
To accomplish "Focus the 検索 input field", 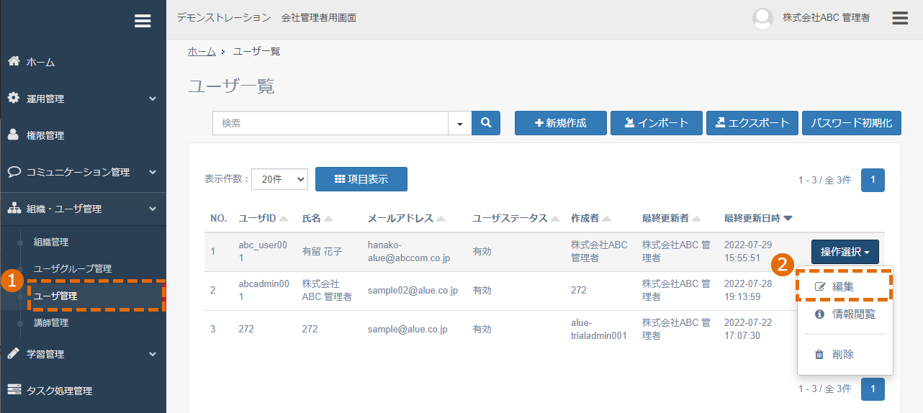I will [330, 123].
